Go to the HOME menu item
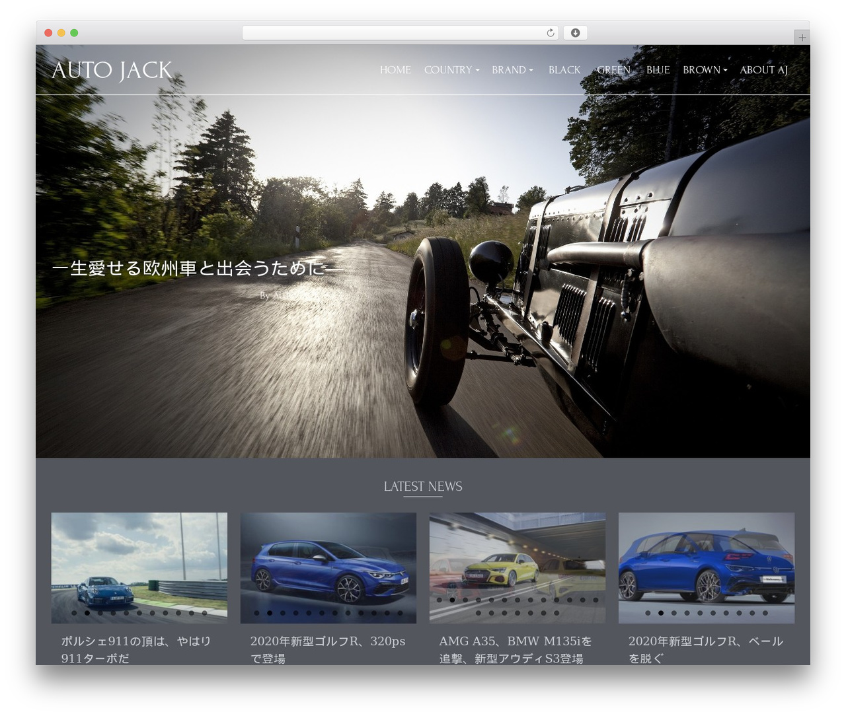This screenshot has height=716, width=846. tap(395, 70)
